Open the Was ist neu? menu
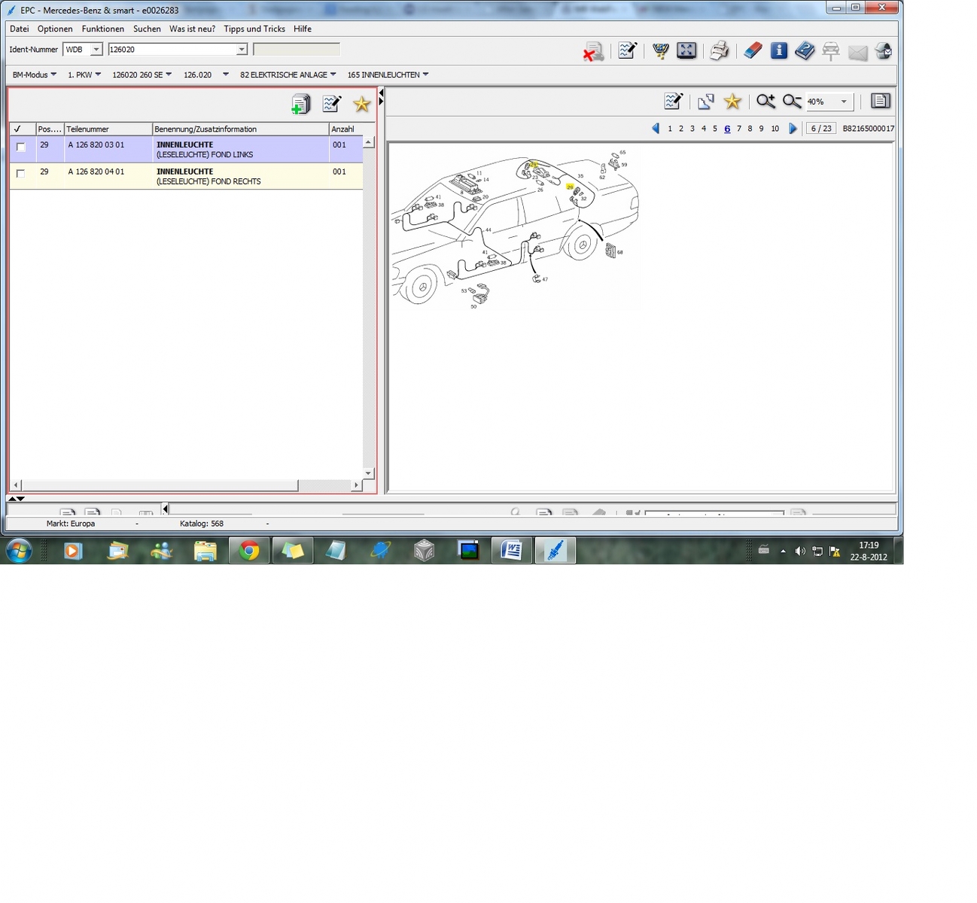This screenshot has width=977, height=903. click(193, 29)
